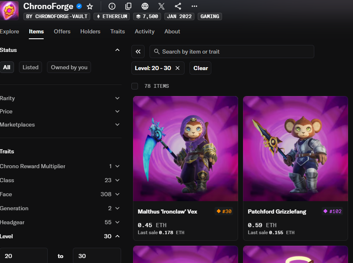The height and width of the screenshot is (263, 353).
Task: Toggle the select-all checkbox beside 78 ITEMS
Action: [135, 86]
